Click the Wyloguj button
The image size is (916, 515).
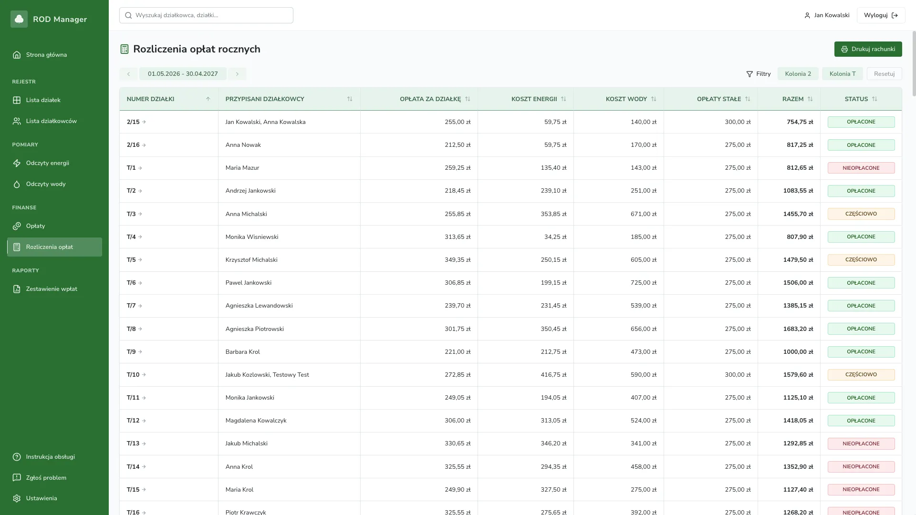click(881, 15)
